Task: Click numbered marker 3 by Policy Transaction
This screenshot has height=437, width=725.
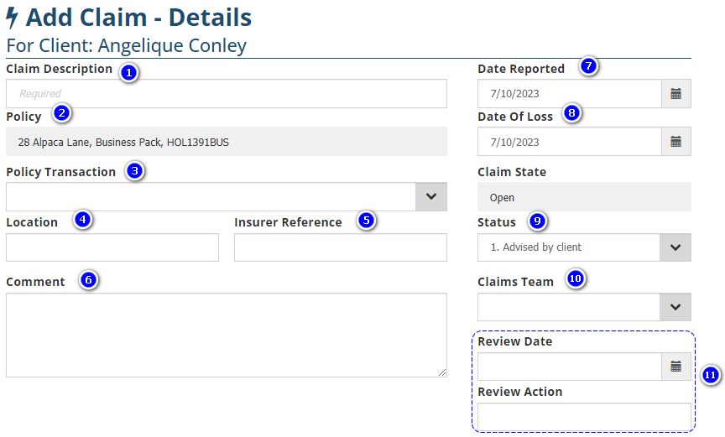Action: tap(134, 172)
